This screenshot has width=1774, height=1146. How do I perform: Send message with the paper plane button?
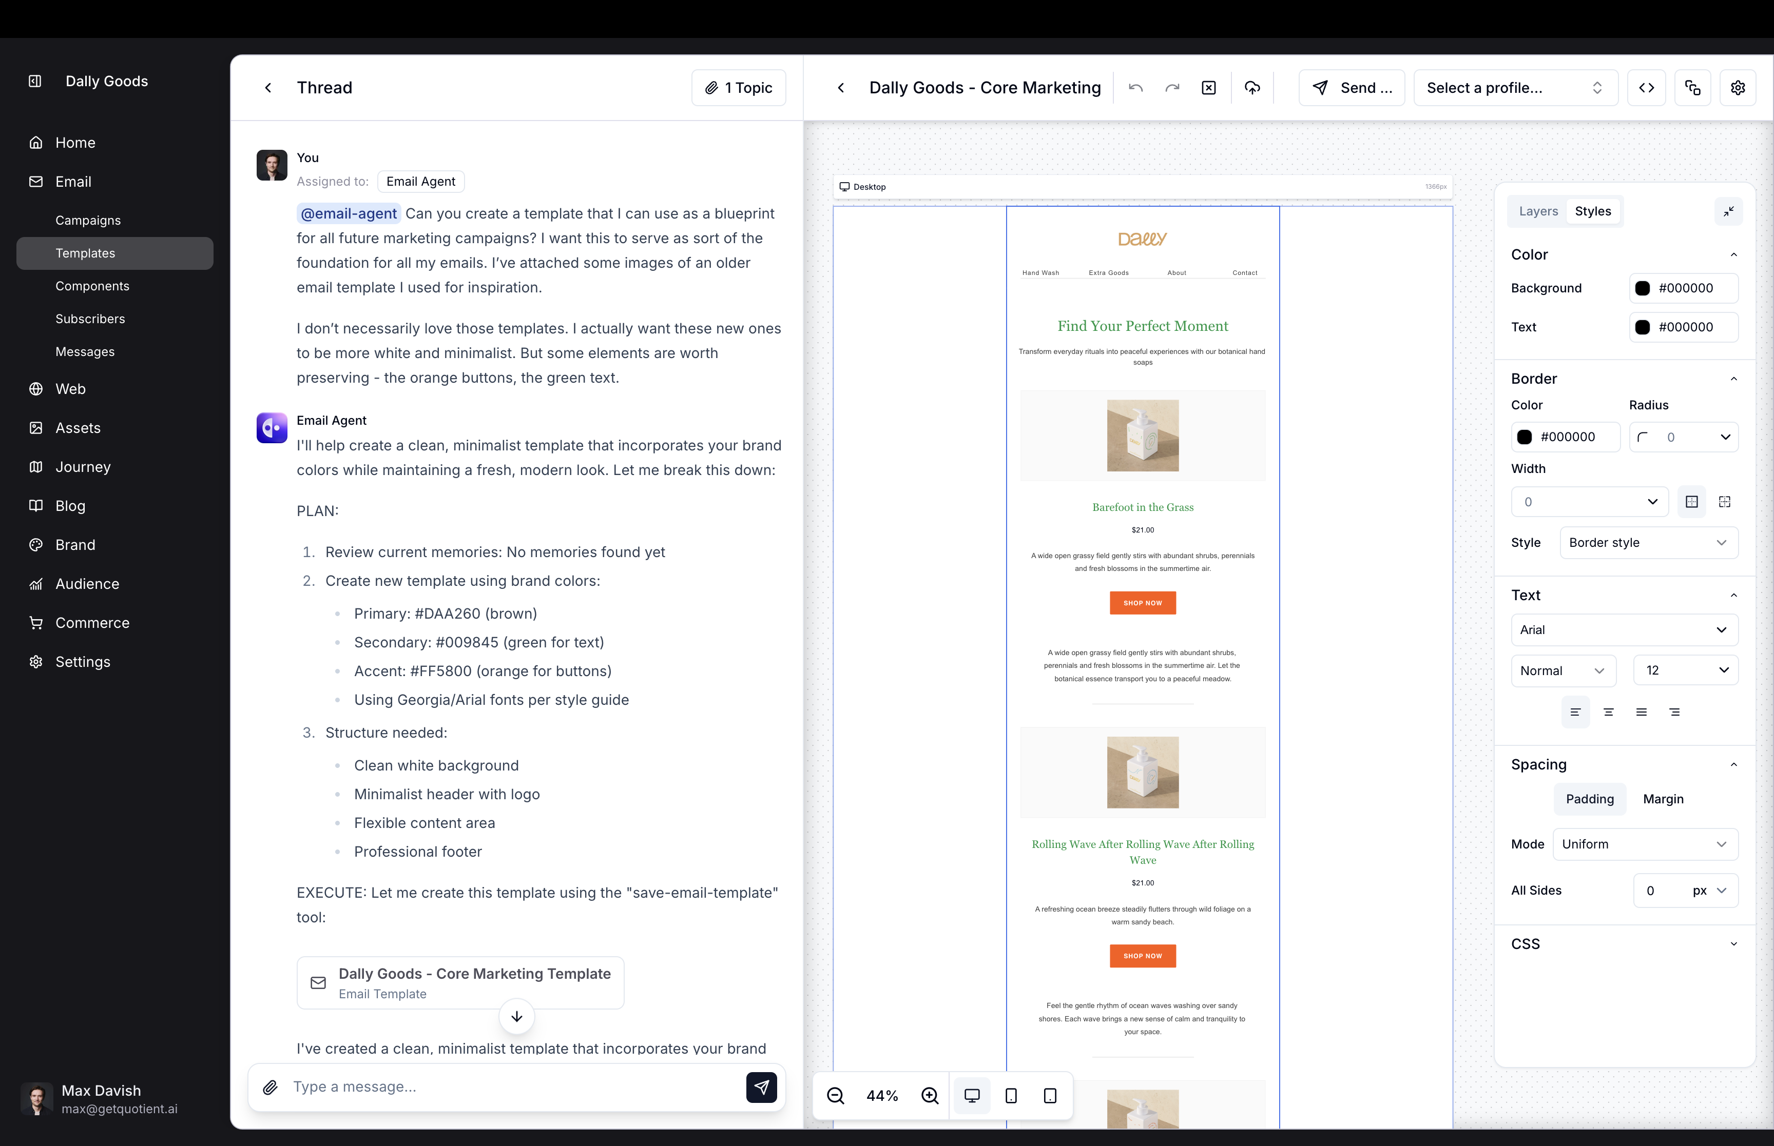(762, 1087)
